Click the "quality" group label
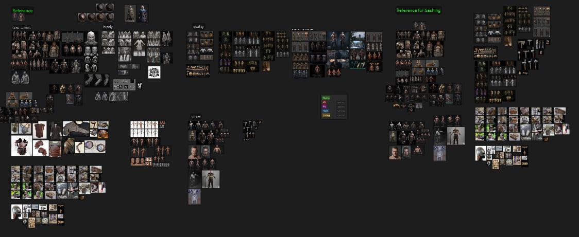The height and width of the screenshot is (237, 579). click(x=198, y=27)
